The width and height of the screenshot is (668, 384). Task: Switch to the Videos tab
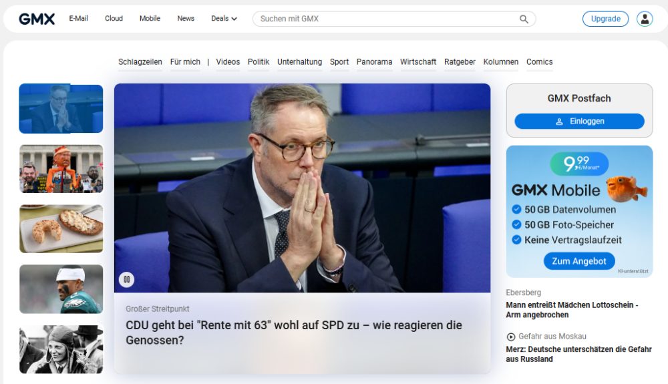(x=228, y=61)
